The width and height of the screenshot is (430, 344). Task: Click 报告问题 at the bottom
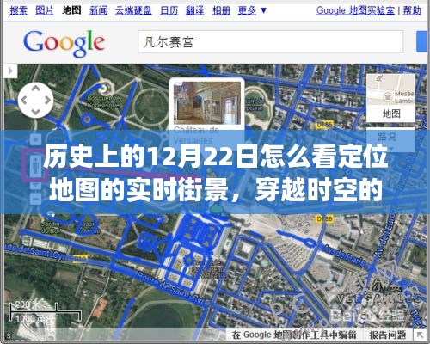[388, 335]
